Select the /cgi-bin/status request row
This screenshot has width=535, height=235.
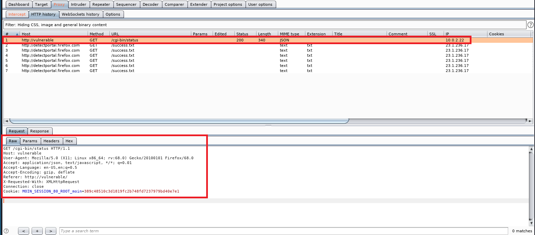point(124,40)
